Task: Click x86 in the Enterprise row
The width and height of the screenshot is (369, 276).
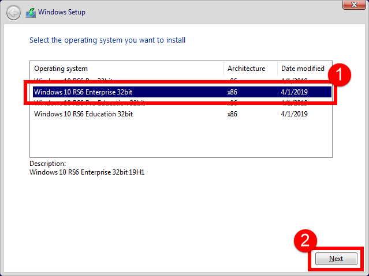Action: coord(232,92)
